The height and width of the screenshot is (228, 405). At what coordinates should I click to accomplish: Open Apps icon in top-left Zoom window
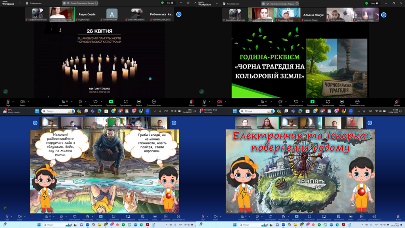point(125,103)
